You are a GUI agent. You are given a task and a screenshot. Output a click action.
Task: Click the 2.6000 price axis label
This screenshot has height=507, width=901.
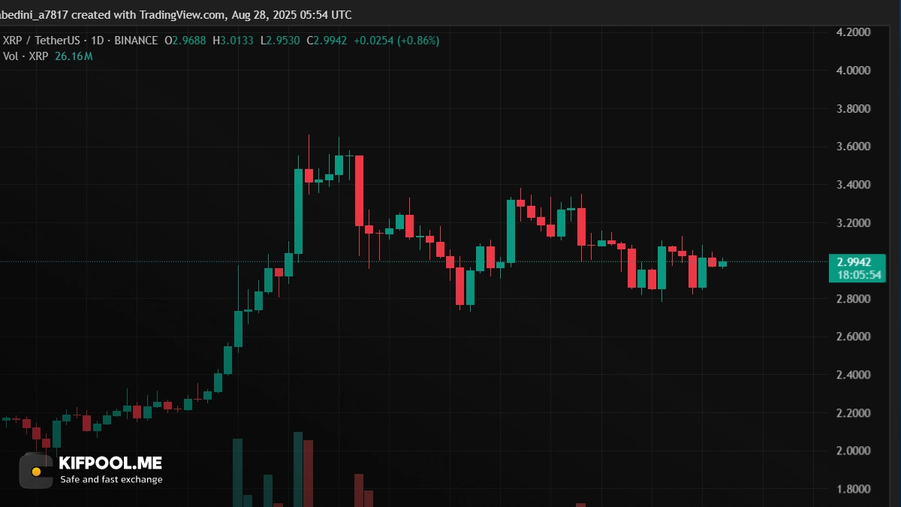point(854,336)
